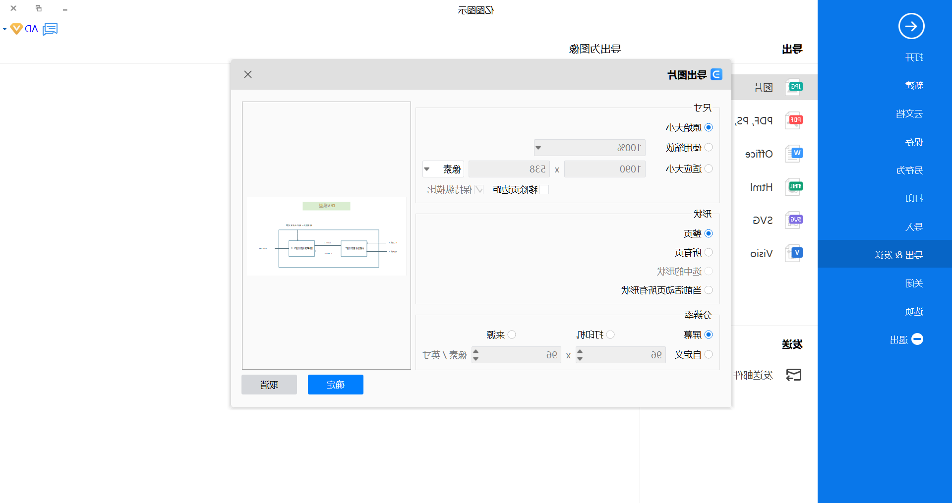Open the feedback chat bubble icon
Screen dimensions: 952x503
click(x=50, y=29)
